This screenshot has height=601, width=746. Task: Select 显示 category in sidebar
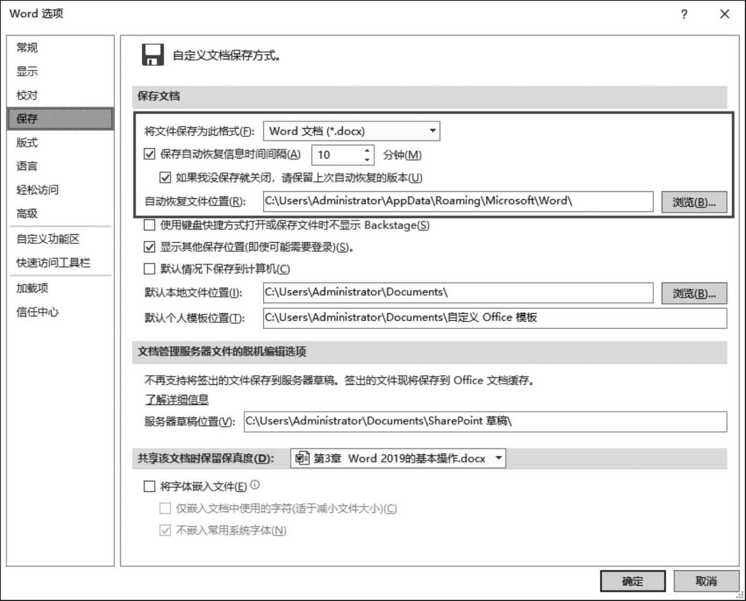pyautogui.click(x=60, y=72)
